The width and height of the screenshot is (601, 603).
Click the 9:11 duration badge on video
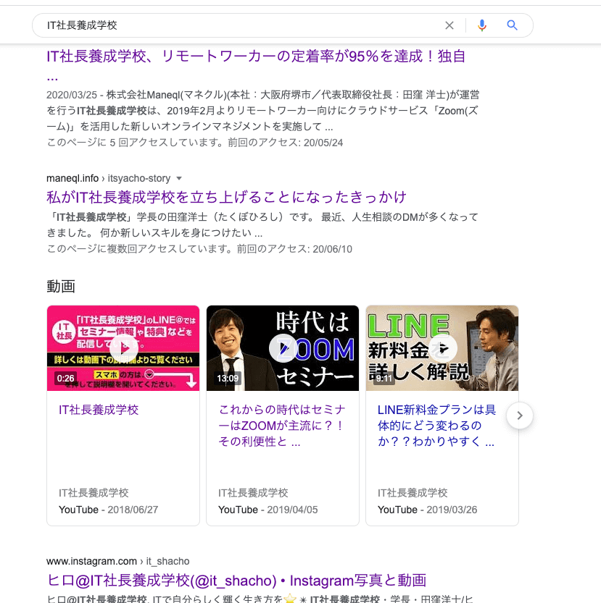(384, 378)
